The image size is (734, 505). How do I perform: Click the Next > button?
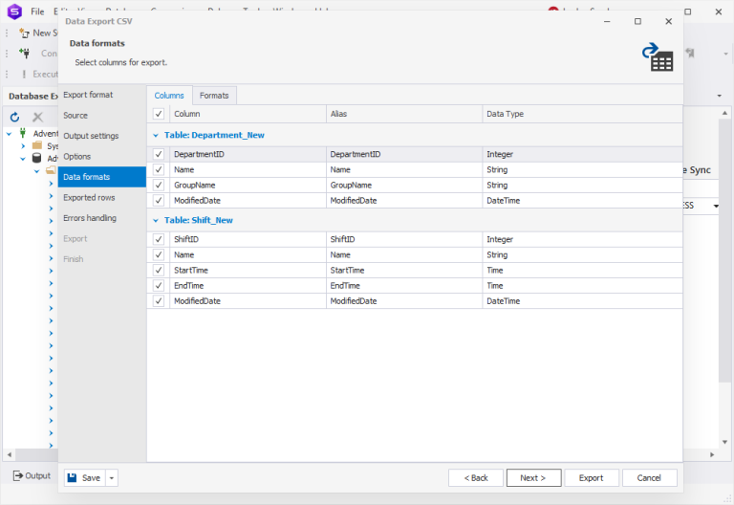[x=533, y=478]
